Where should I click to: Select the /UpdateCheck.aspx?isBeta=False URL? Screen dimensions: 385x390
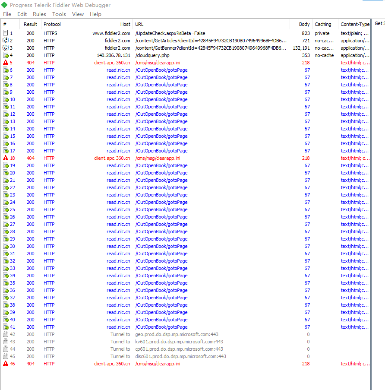[170, 33]
